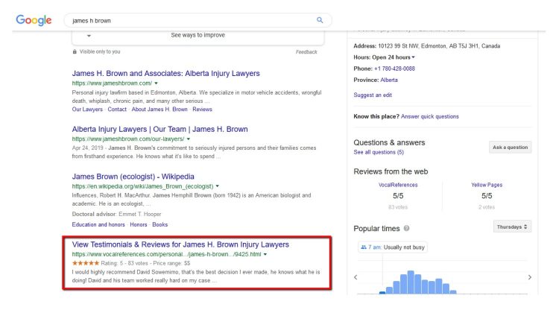Click See ways to improve text
Screen dimensions: 553x310
coord(197,35)
